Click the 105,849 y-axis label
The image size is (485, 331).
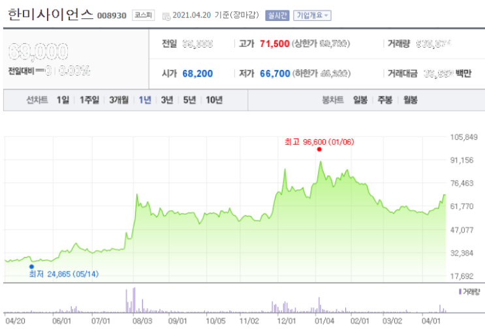tap(464, 137)
